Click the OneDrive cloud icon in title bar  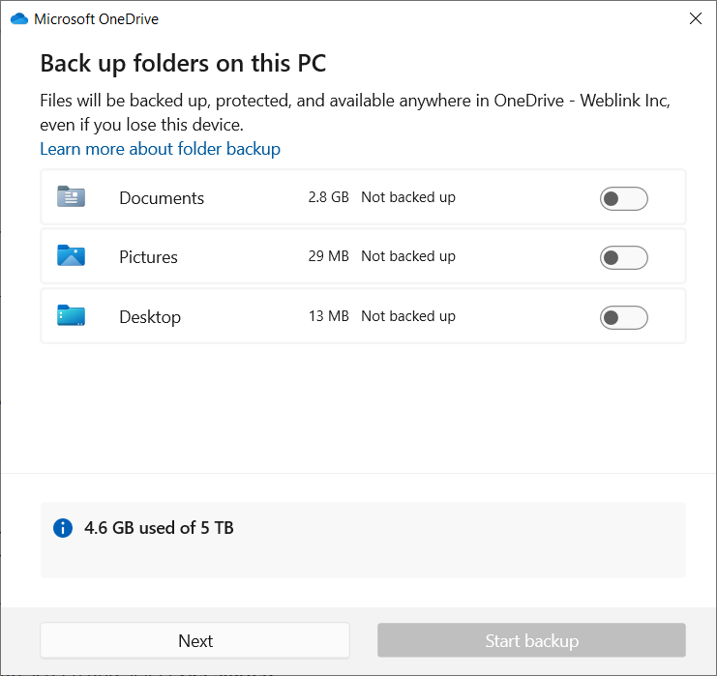pyautogui.click(x=18, y=18)
